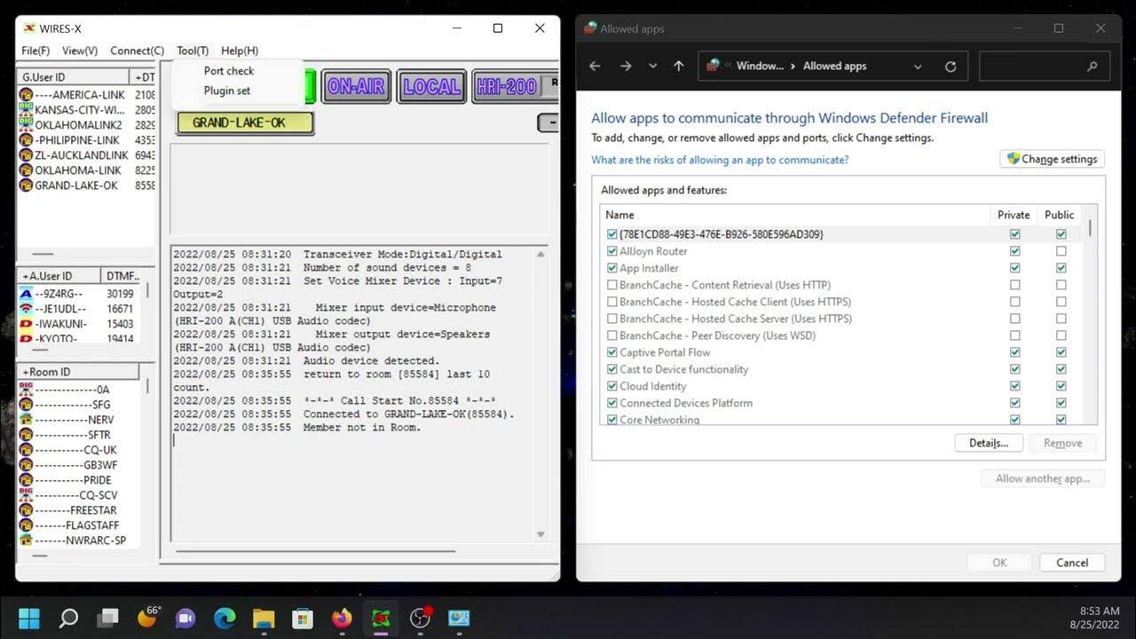This screenshot has width=1136, height=639.
Task: Click the JE1UDL wireless user icon
Action: [x=26, y=309]
